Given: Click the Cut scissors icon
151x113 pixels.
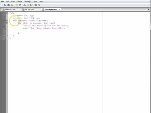Looking at the screenshot, I should point(25,5).
